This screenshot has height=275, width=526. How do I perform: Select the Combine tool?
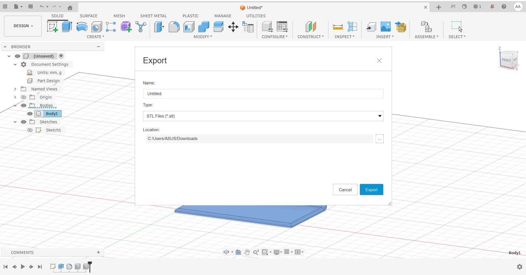pos(204,27)
